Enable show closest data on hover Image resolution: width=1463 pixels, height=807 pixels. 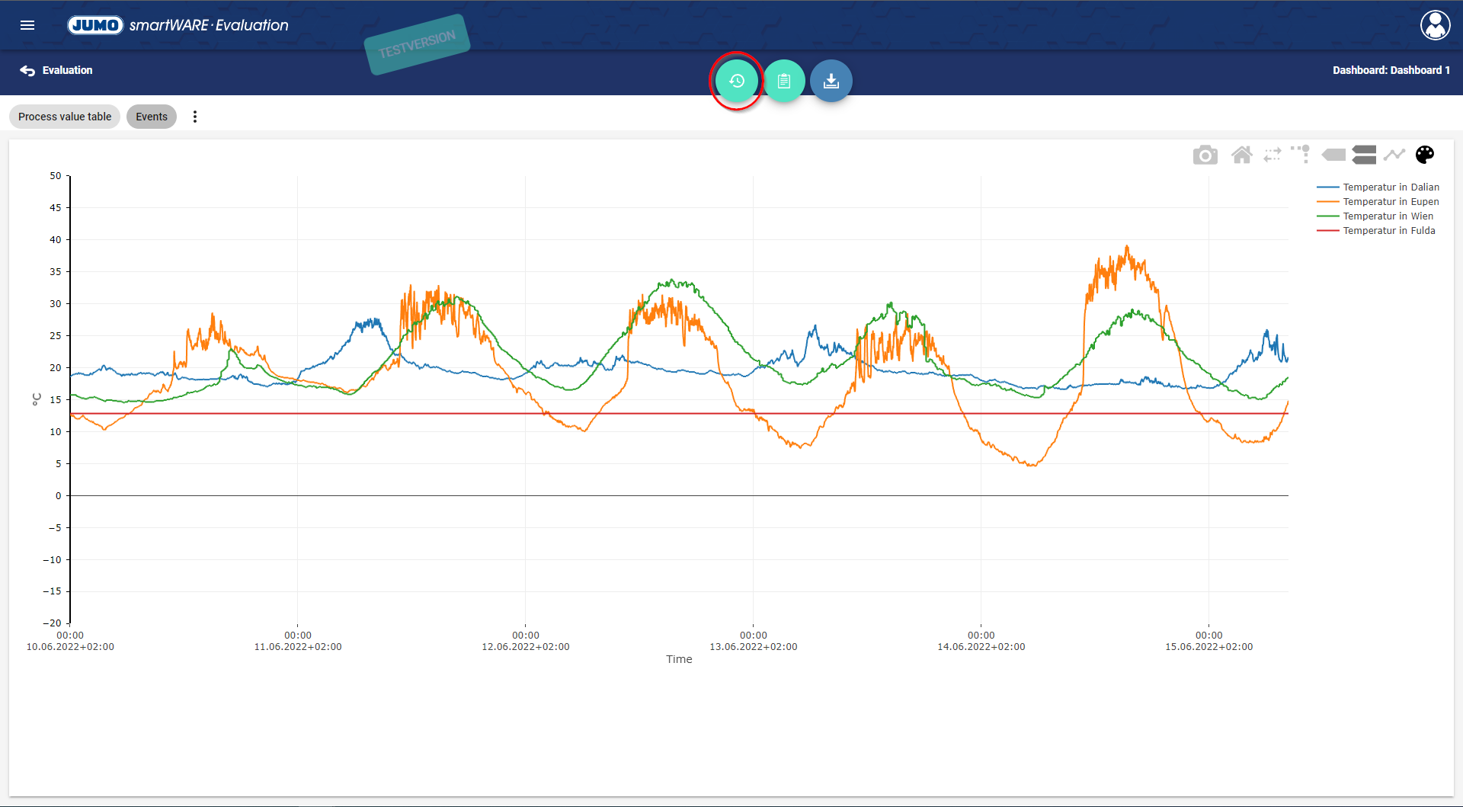[x=1333, y=155]
